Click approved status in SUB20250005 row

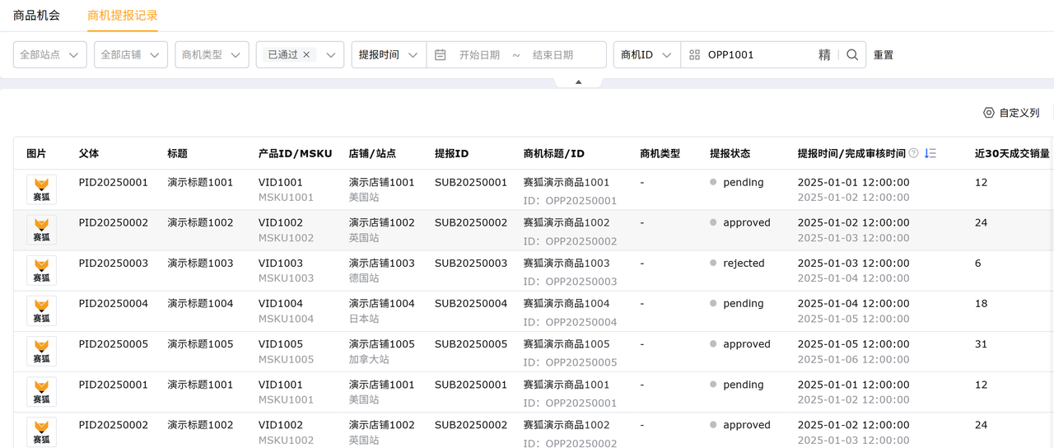(x=747, y=344)
